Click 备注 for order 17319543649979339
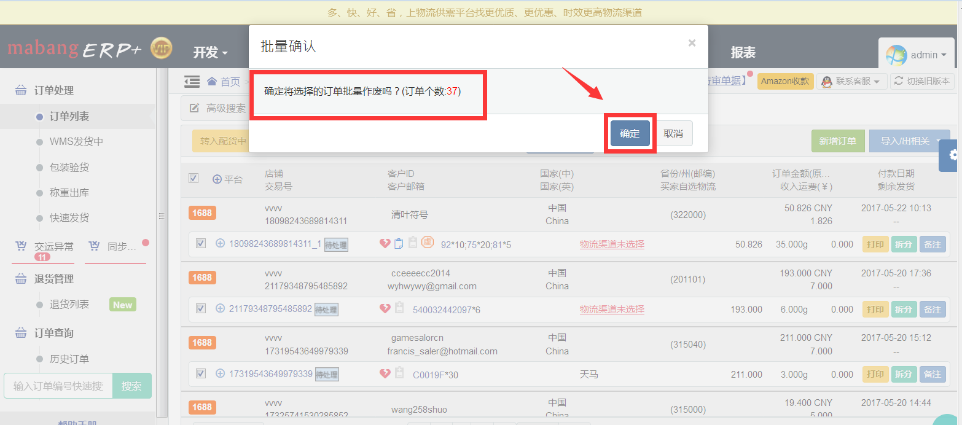 pyautogui.click(x=933, y=374)
